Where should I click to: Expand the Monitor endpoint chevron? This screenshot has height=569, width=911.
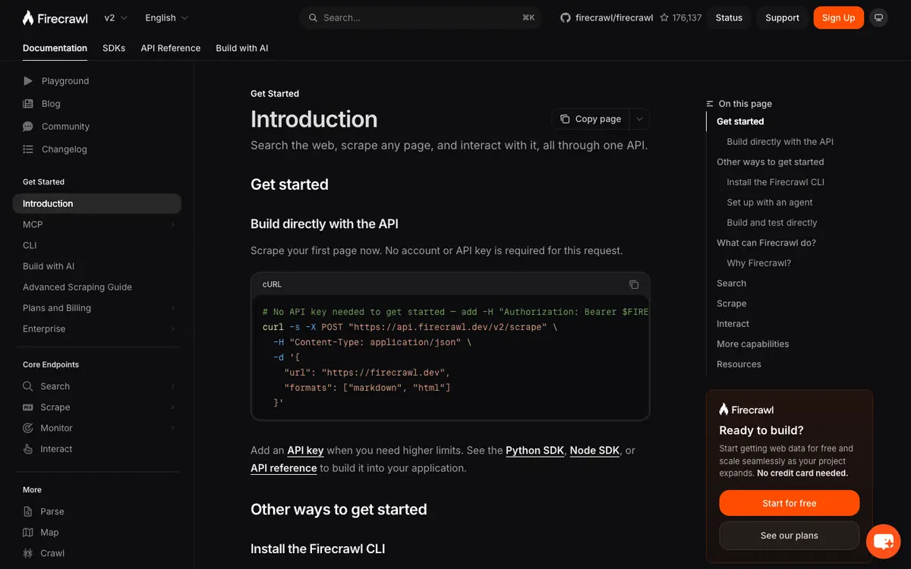click(x=172, y=428)
